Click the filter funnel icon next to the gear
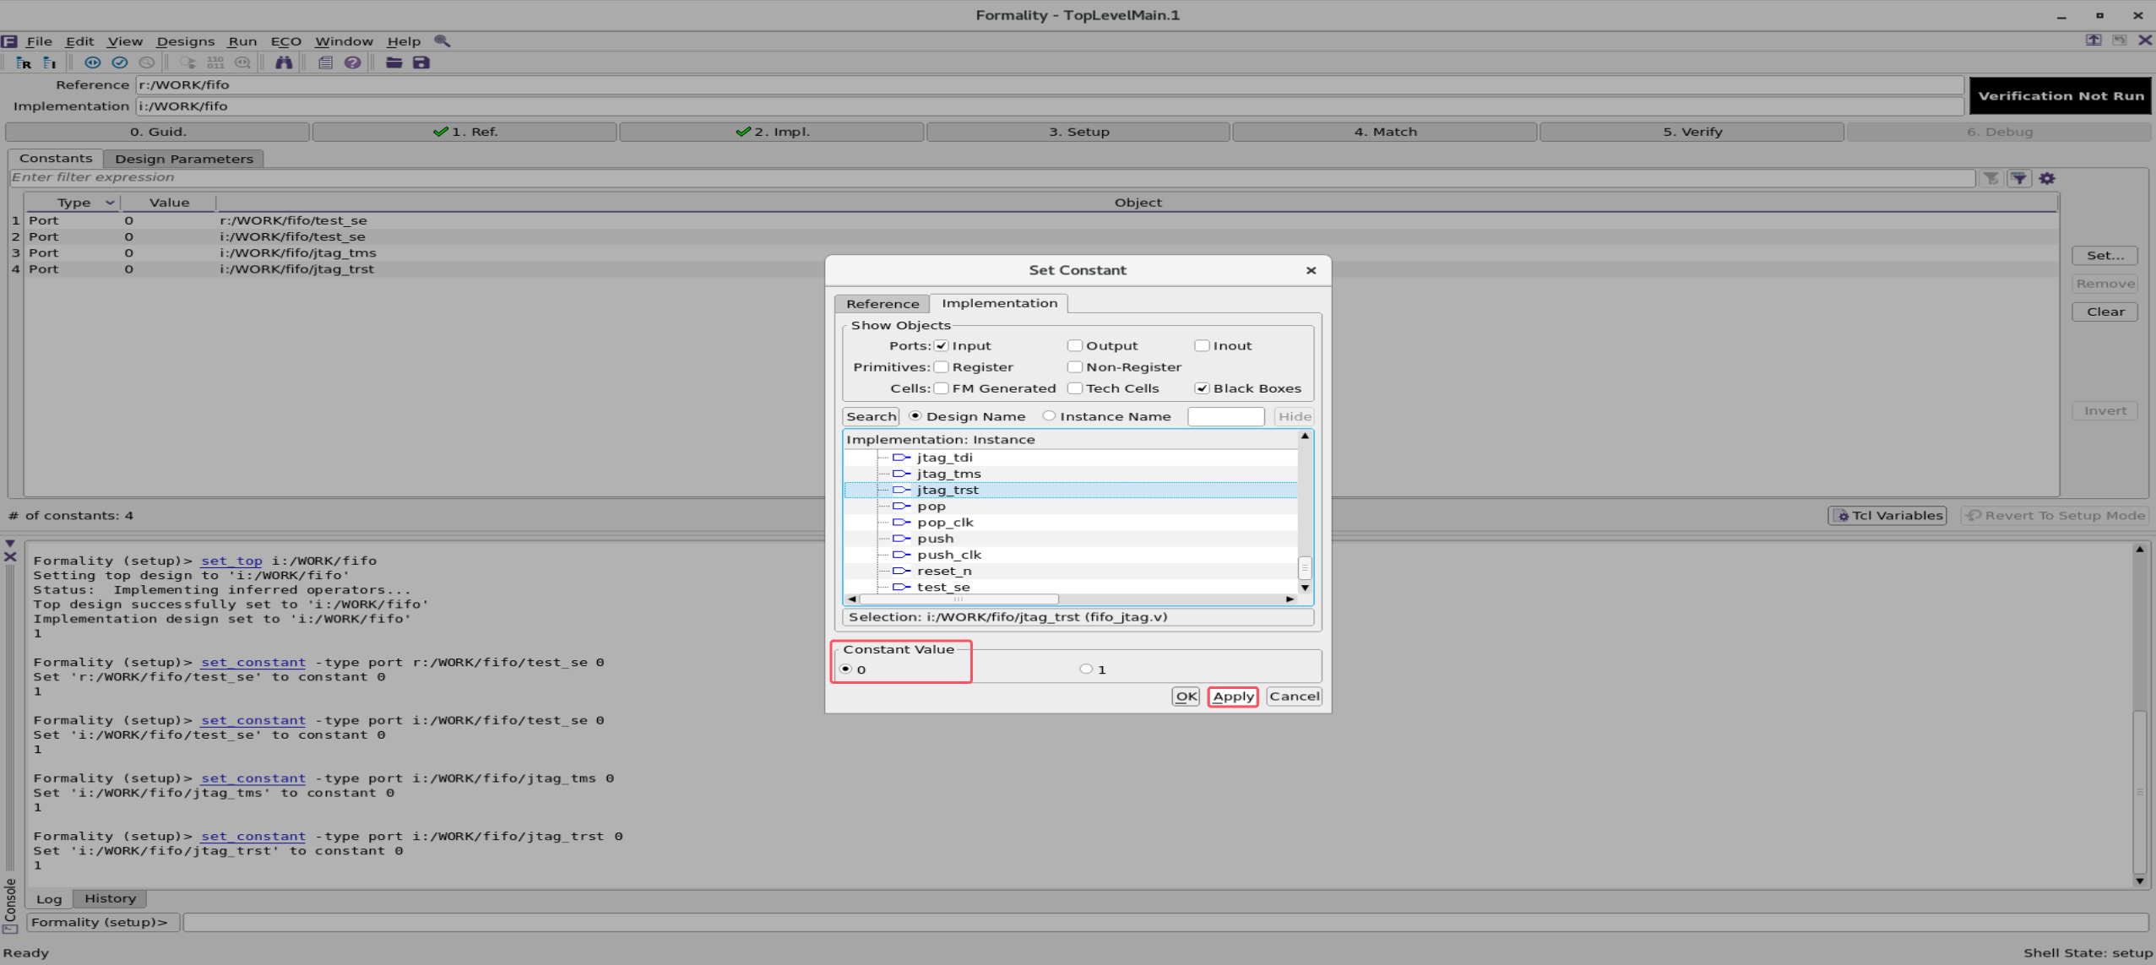This screenshot has height=965, width=2156. [2019, 177]
